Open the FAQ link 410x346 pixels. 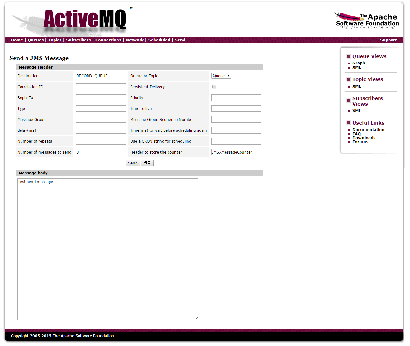click(356, 134)
